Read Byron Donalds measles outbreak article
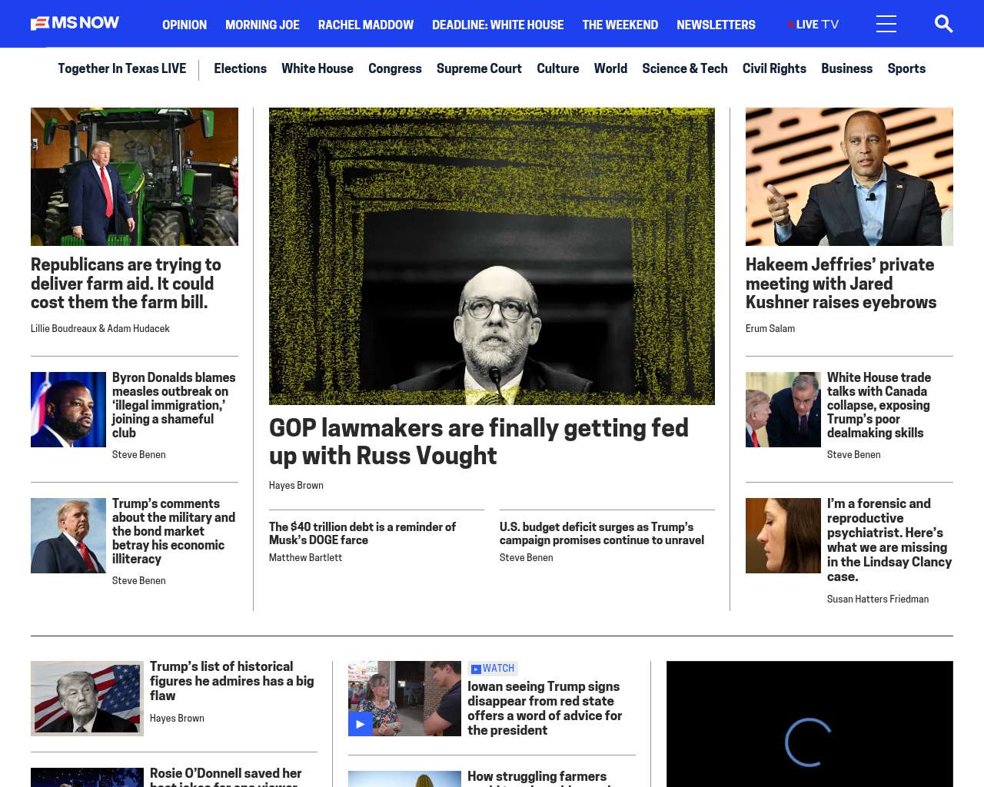 coord(174,405)
